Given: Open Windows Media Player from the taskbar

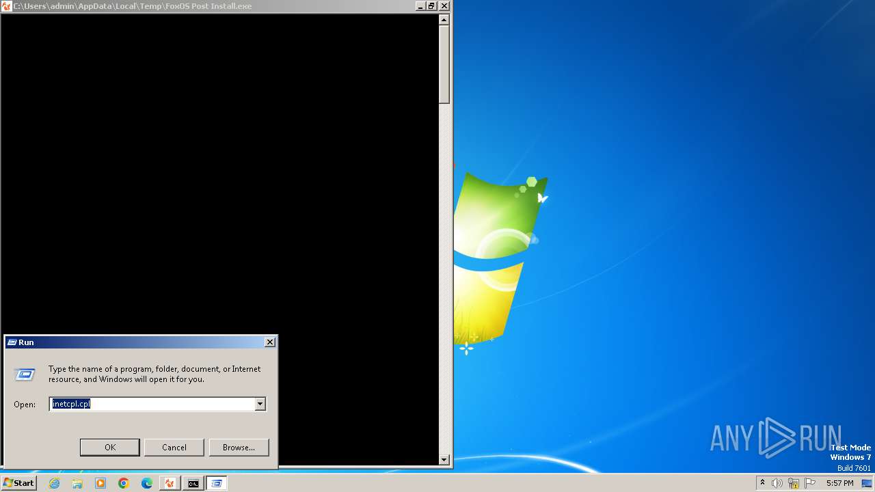Looking at the screenshot, I should 100,483.
